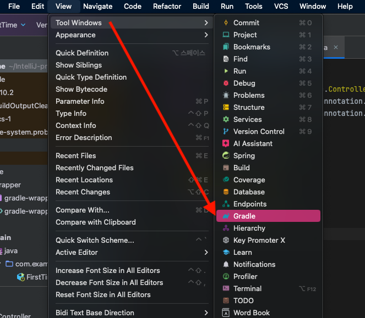Expand Bidi Text Base Direction submenu arrow
The width and height of the screenshot is (365, 318).
tap(206, 313)
